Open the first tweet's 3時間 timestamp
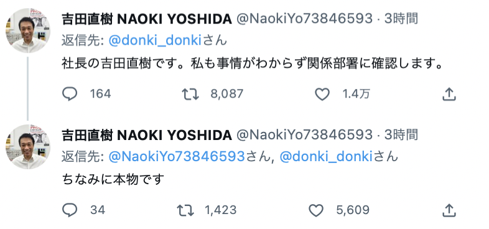Image resolution: width=489 pixels, height=229 pixels. pyautogui.click(x=401, y=19)
